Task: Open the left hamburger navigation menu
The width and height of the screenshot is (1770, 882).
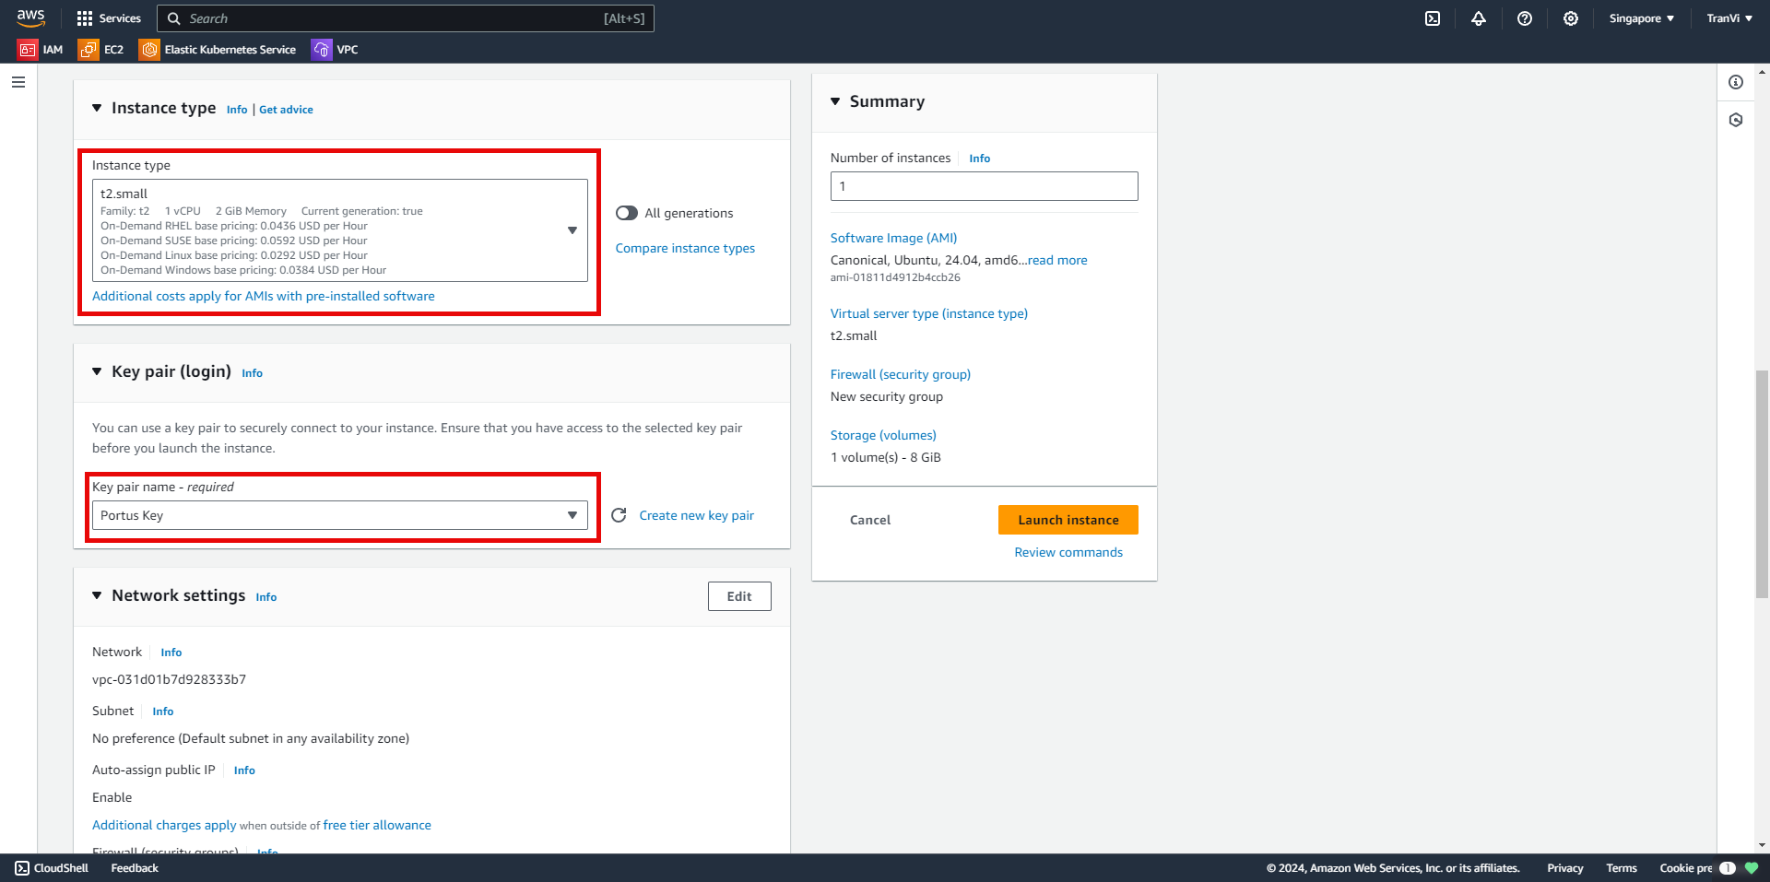Action: click(18, 82)
